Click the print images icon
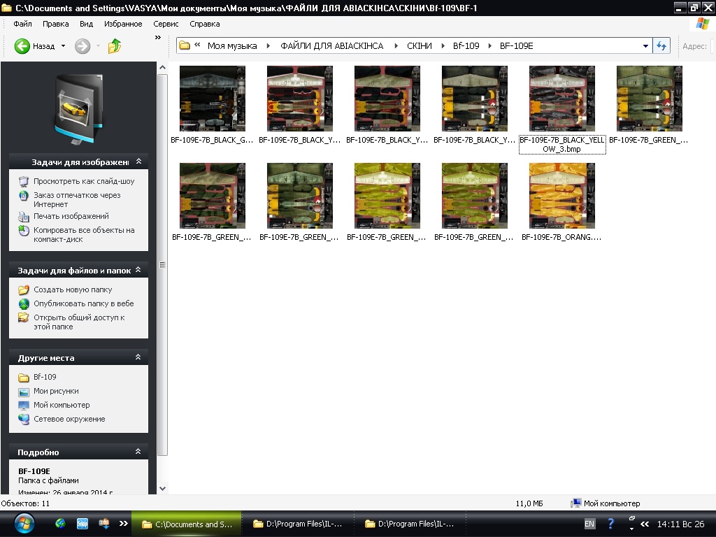 [x=24, y=217]
